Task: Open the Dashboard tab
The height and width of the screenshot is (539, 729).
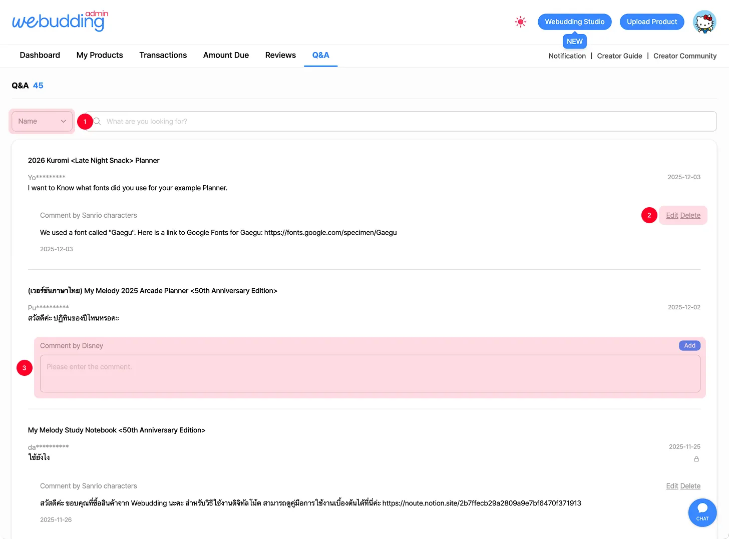Action: point(40,55)
